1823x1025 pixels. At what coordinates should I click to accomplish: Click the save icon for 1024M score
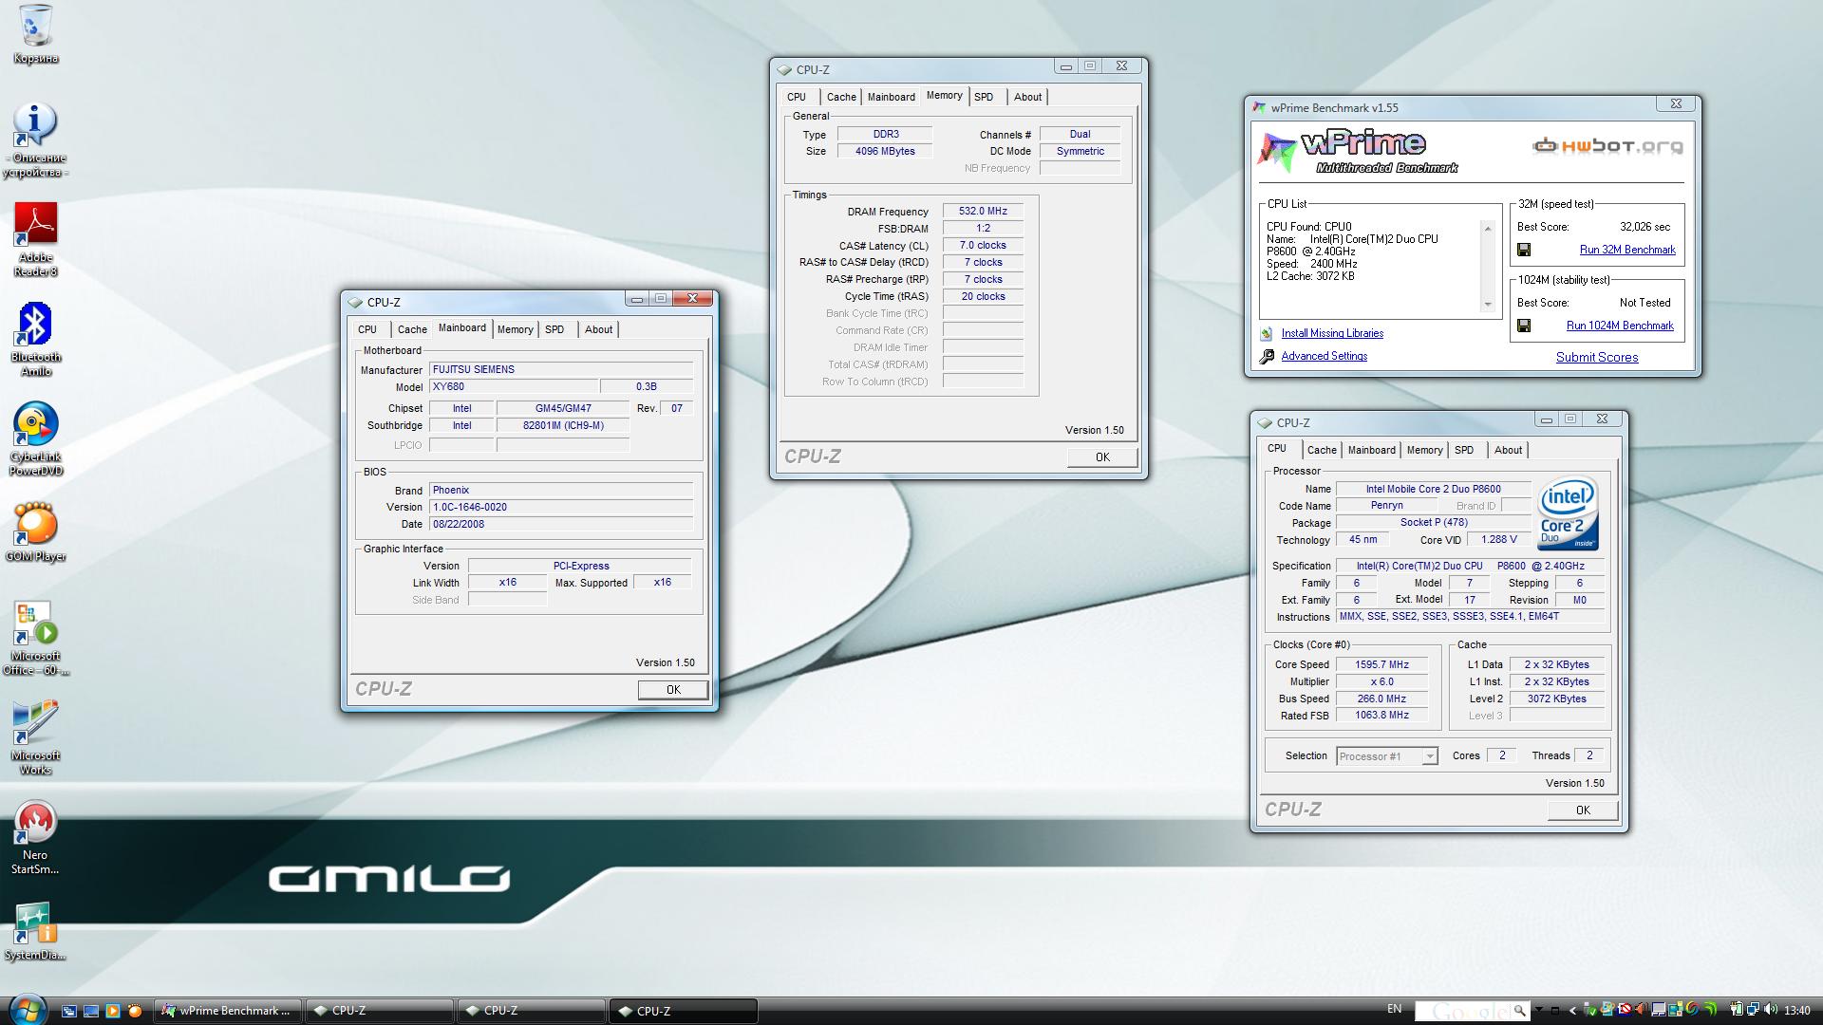point(1524,326)
